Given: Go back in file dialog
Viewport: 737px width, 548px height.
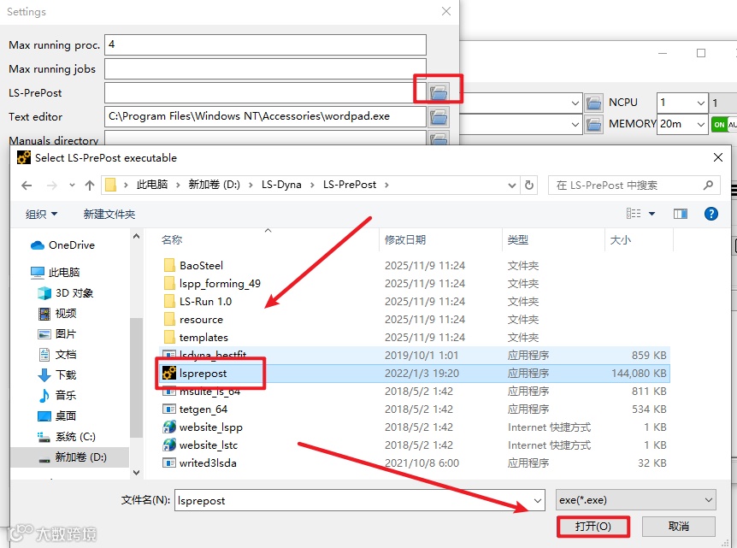Looking at the screenshot, I should point(27,186).
